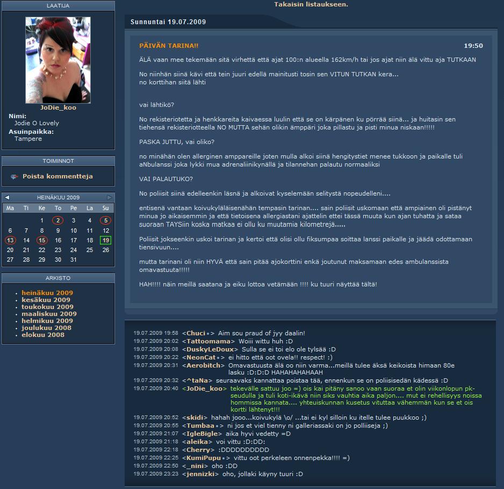Go to next month in calendar
Image resolution: width=504 pixels, height=489 pixels.
click(x=109, y=198)
